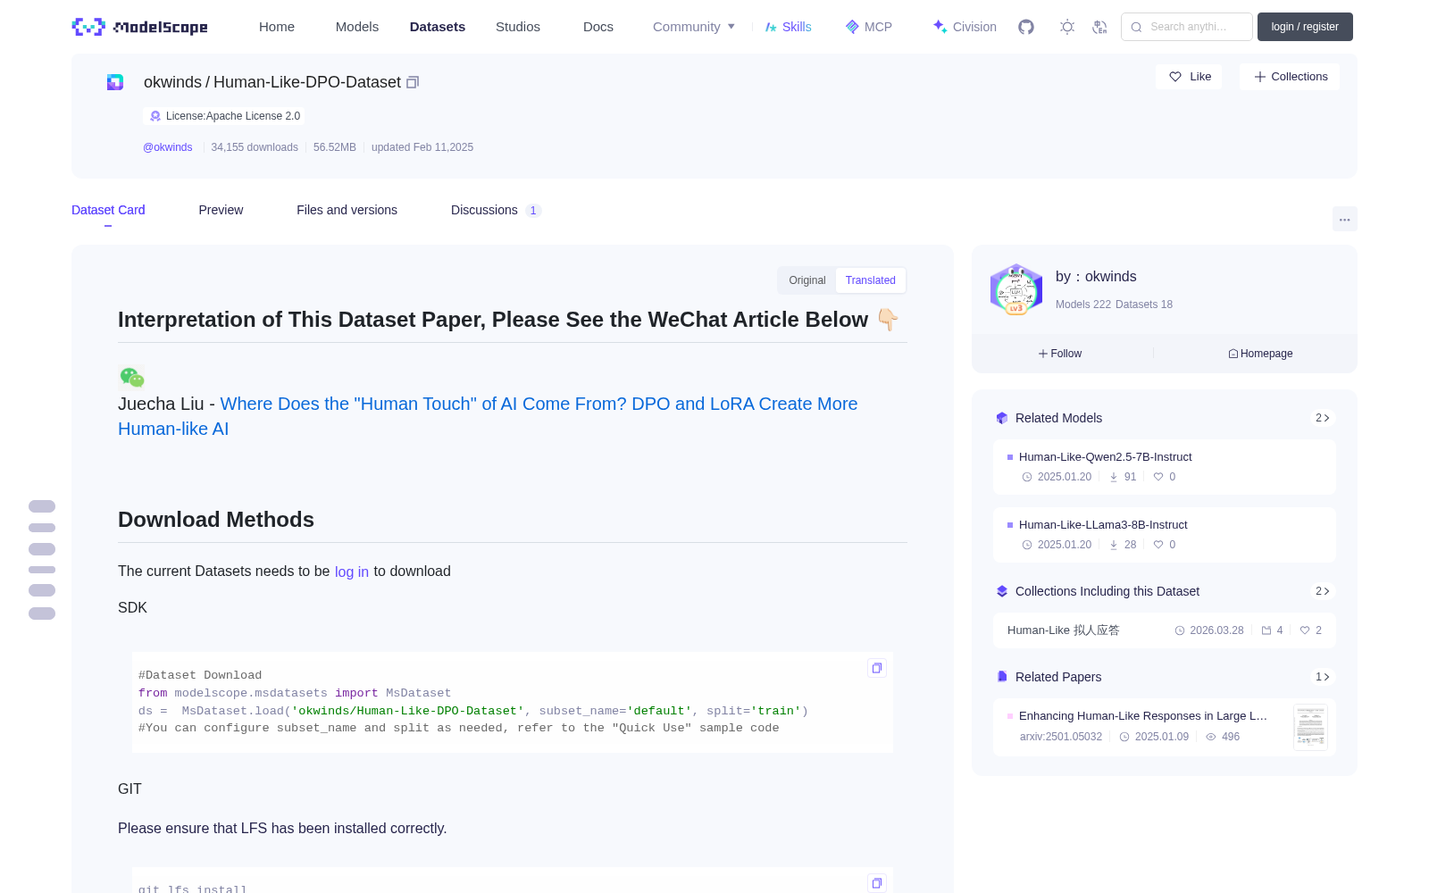Go to Home in top navigation
The width and height of the screenshot is (1429, 893).
click(x=277, y=27)
